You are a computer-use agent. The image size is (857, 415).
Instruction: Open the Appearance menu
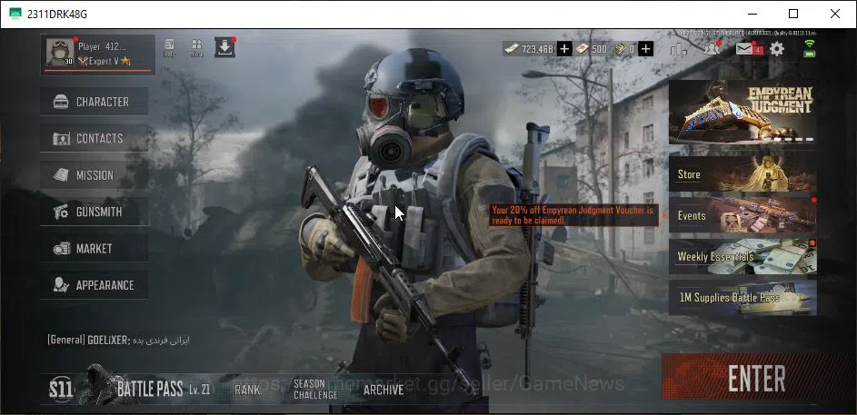(94, 285)
